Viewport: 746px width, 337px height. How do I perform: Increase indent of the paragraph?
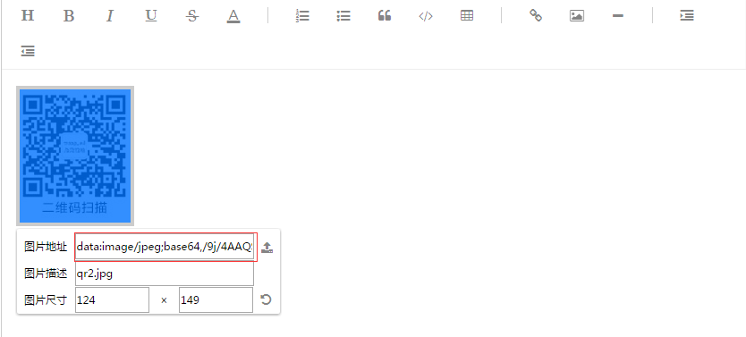point(687,16)
